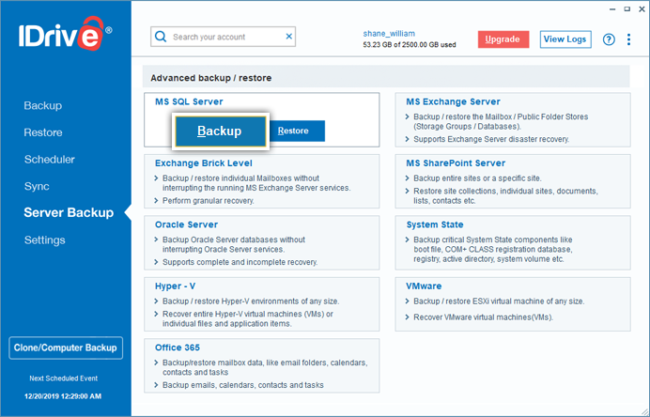
Task: Open the Scheduler sidebar tab
Action: point(50,160)
